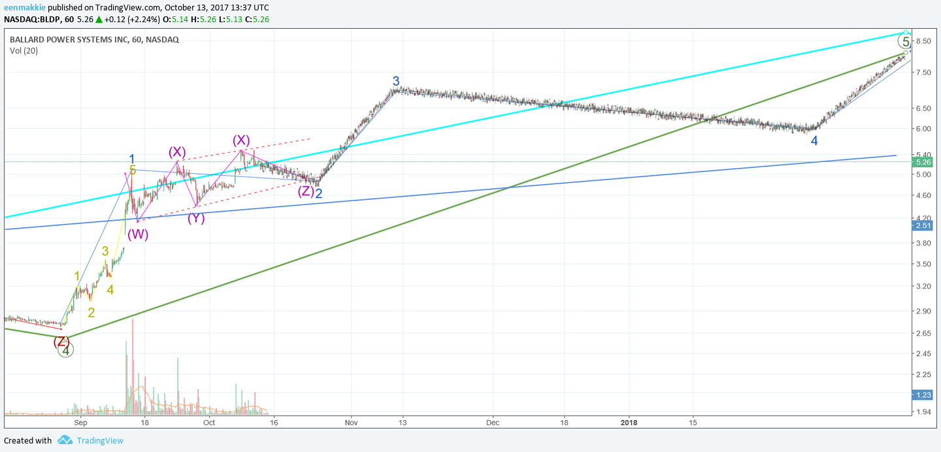
Task: Click the 3.80 price axis value
Action: [925, 243]
